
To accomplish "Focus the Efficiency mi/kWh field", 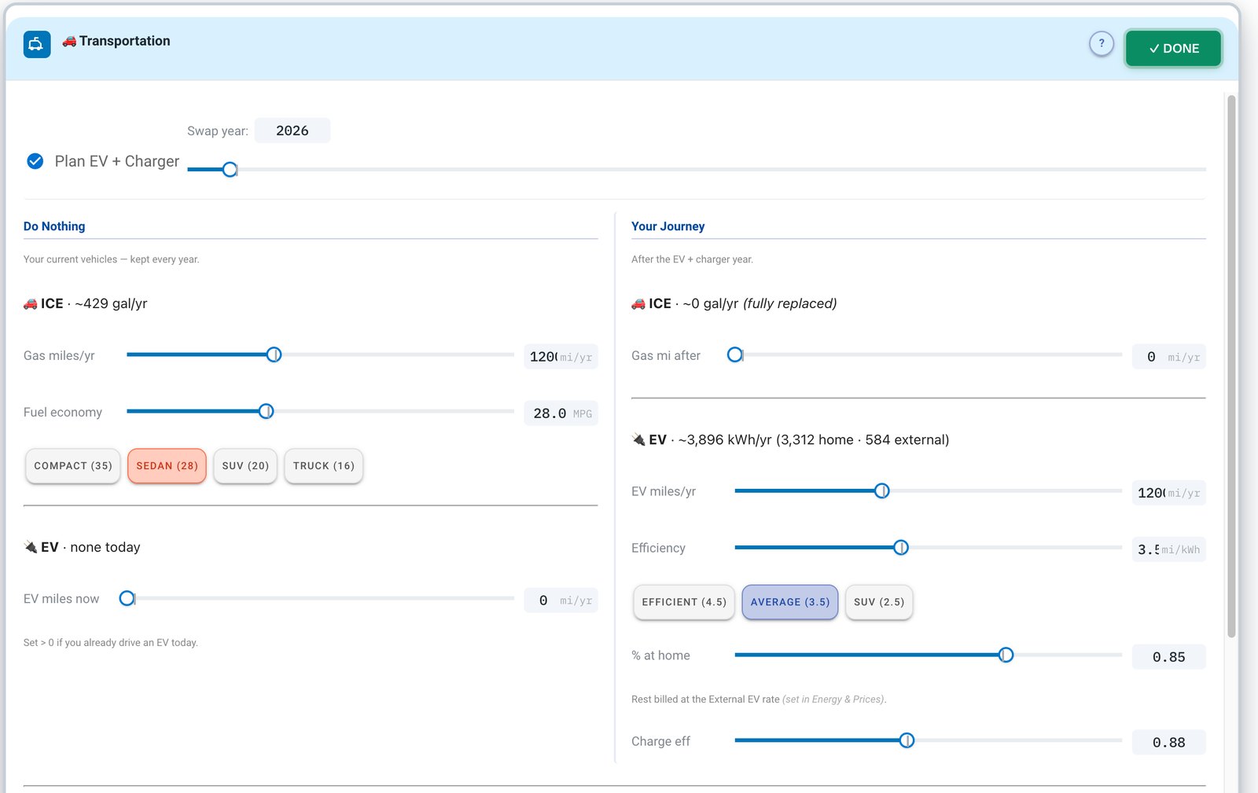I will coord(1168,549).
